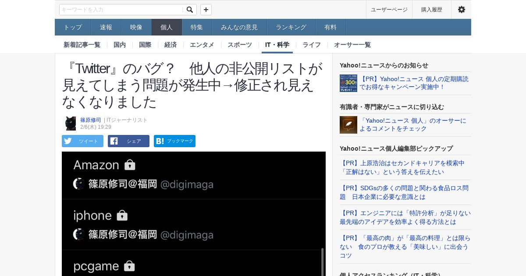The height and width of the screenshot is (276, 526).
Task: Open 「最高の肉」が「最高の料理」 PR link
Action: 405,247
